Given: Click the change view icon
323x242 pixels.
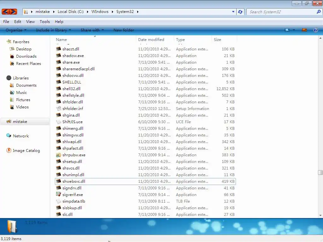Looking at the screenshot, I should click(x=287, y=30).
